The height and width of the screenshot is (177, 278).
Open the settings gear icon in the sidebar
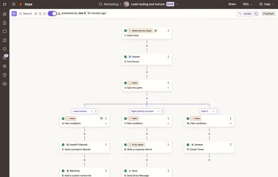click(x=4, y=66)
